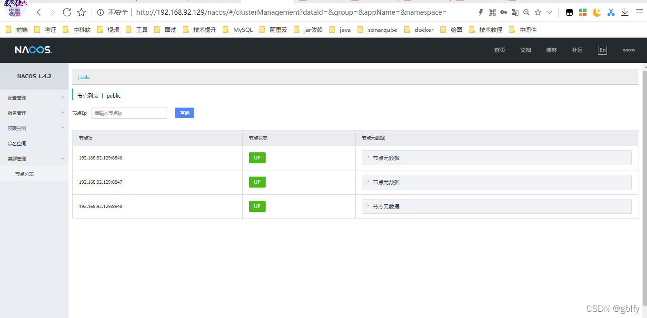
Task: Click the lightning bolt speed-mode icon
Action: pyautogui.click(x=481, y=12)
